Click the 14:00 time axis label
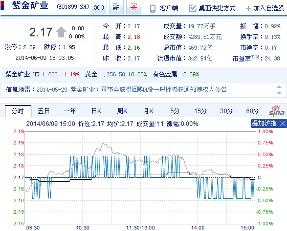 [x=197, y=228]
